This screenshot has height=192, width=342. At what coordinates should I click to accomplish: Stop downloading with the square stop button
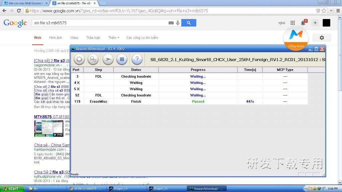point(122,59)
